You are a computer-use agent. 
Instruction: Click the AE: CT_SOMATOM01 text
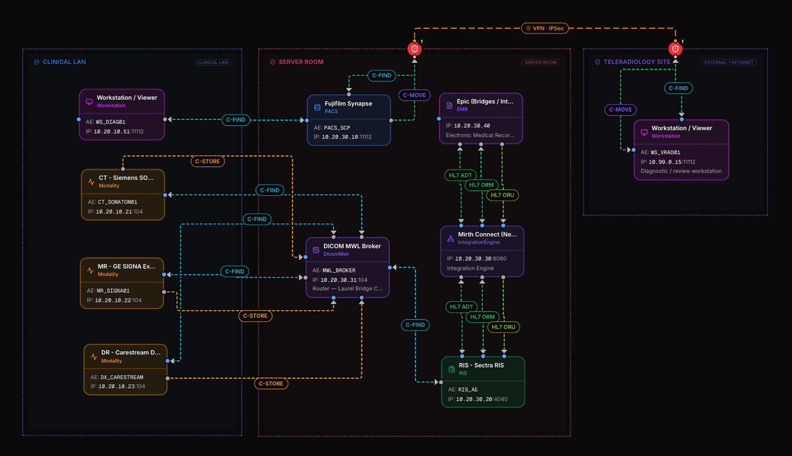pos(112,202)
